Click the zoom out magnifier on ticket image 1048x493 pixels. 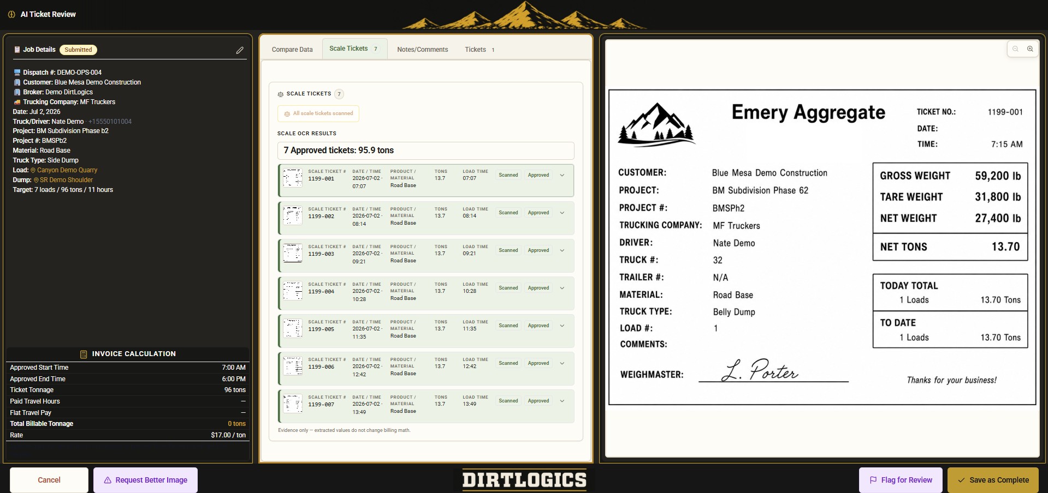(1016, 49)
